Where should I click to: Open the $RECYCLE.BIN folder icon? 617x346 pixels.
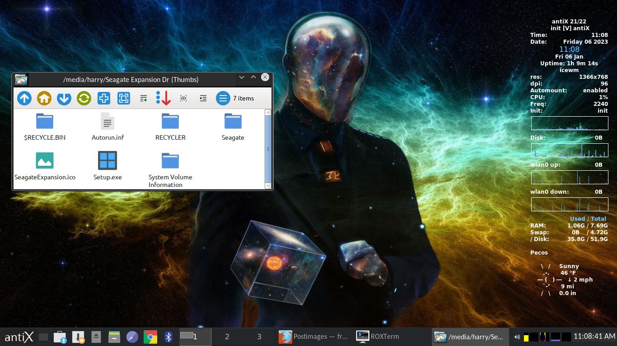pos(45,121)
